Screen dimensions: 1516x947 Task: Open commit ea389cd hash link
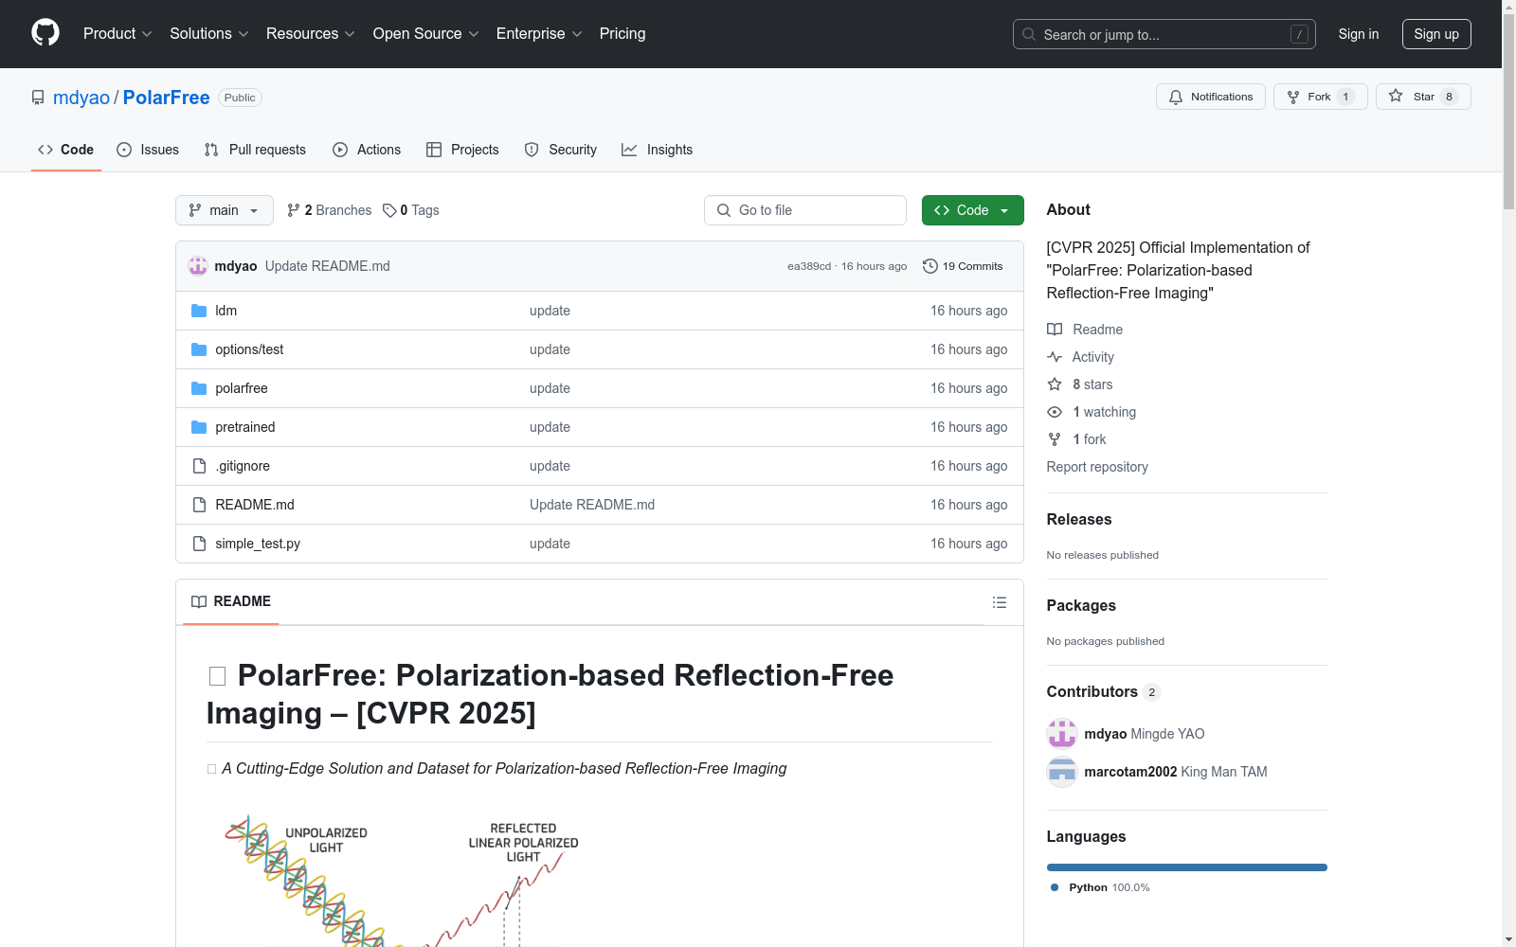pyautogui.click(x=809, y=266)
